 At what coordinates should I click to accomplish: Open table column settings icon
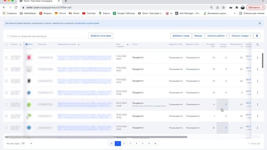pyautogui.click(x=257, y=45)
